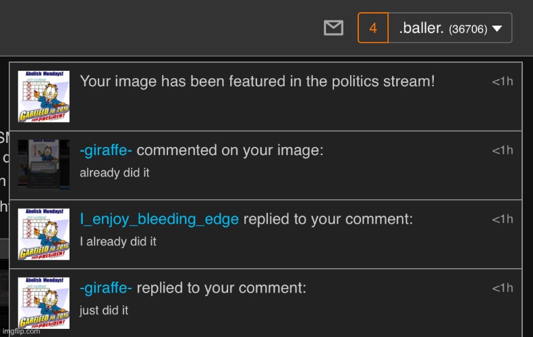
Task: Click "commented on your image:" text
Action: [230, 150]
